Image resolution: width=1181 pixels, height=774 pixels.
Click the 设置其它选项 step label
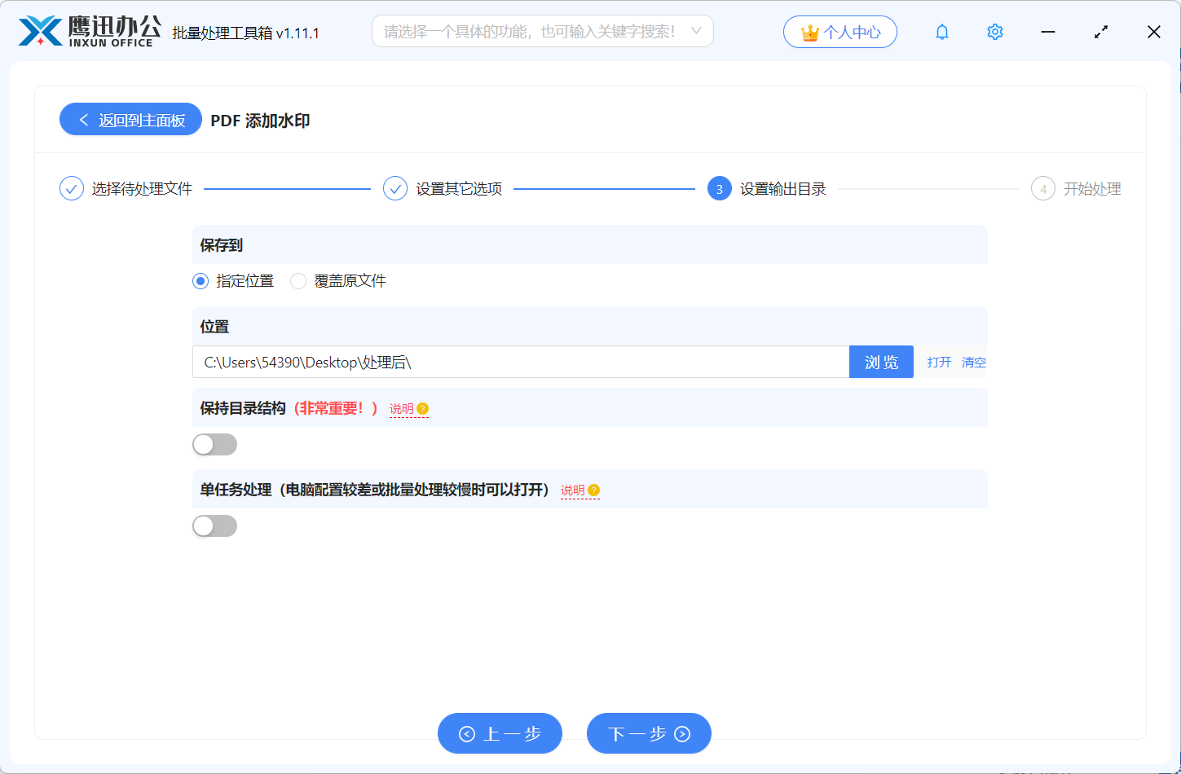pyautogui.click(x=461, y=187)
